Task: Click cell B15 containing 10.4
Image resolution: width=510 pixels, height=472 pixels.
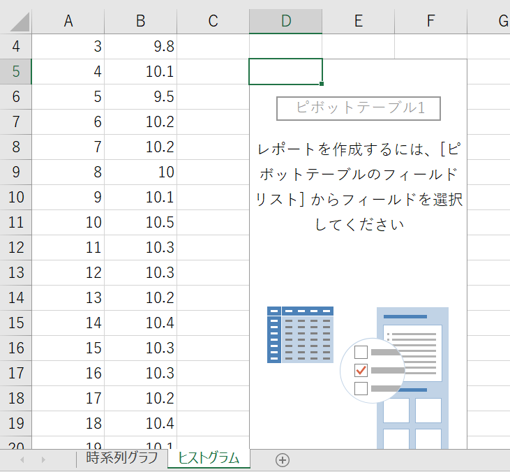Action: point(140,323)
